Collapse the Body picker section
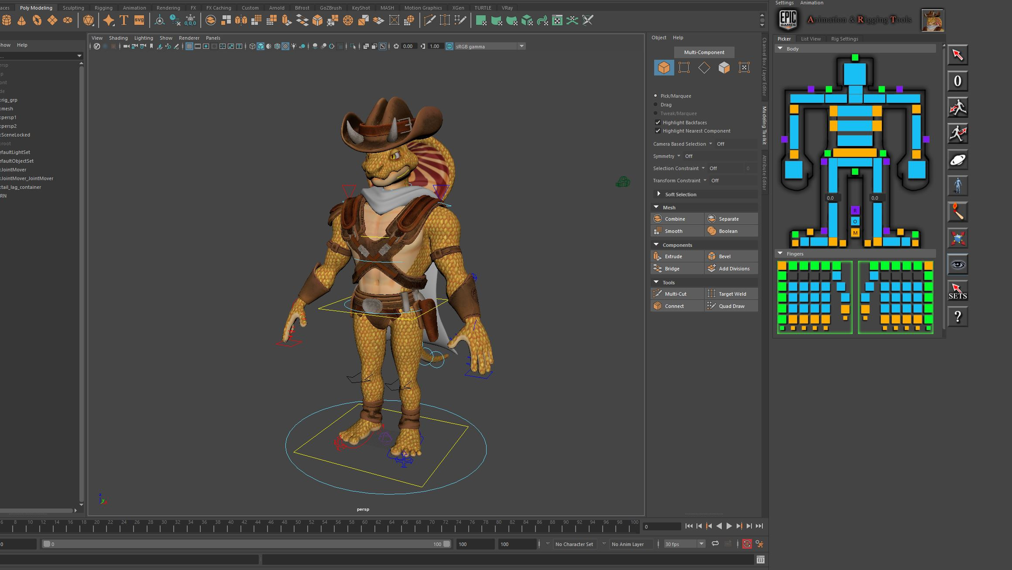The width and height of the screenshot is (1012, 570). pyautogui.click(x=780, y=48)
